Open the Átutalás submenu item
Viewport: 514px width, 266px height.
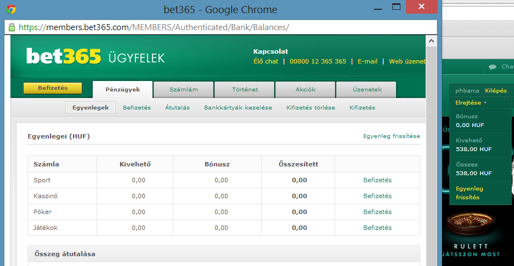[x=177, y=107]
